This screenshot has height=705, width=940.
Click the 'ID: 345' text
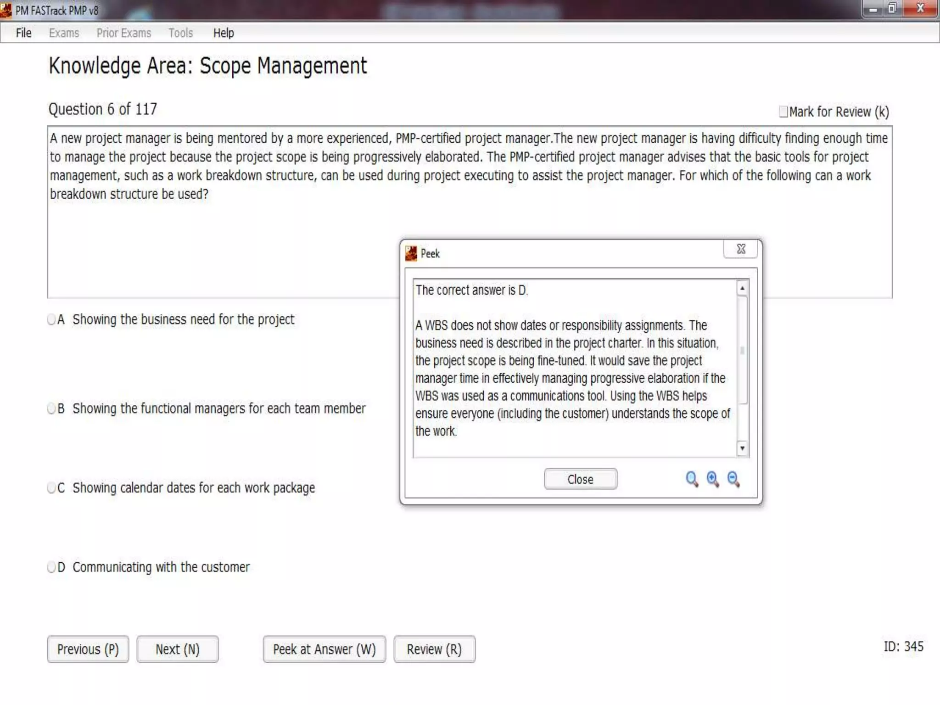pyautogui.click(x=903, y=646)
